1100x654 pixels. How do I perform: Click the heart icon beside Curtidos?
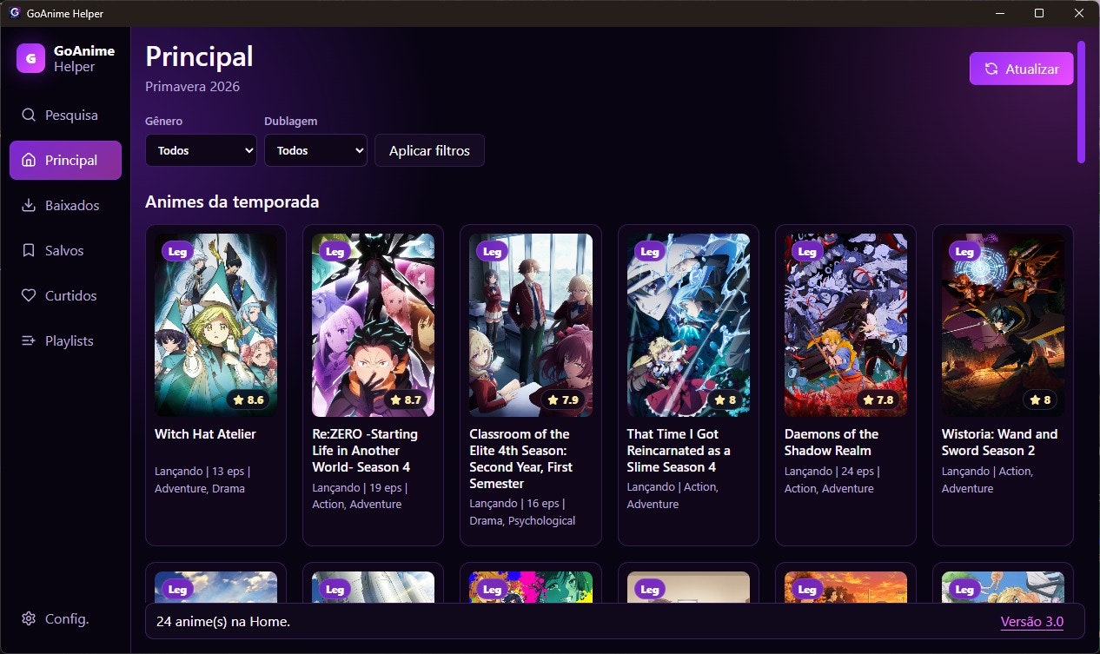coord(29,295)
